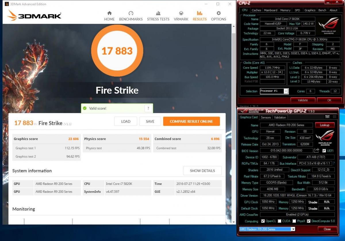Screen dimensions: 345x241
Task: Open Processor #1 selection dropdown in CPU-Z
Action: click(274, 91)
